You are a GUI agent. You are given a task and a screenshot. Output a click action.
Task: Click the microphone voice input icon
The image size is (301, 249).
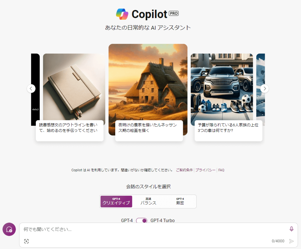tap(291, 229)
